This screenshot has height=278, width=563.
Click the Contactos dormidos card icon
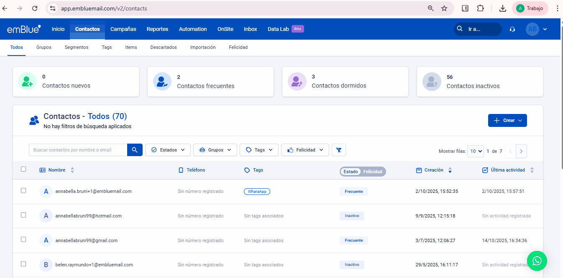(297, 81)
